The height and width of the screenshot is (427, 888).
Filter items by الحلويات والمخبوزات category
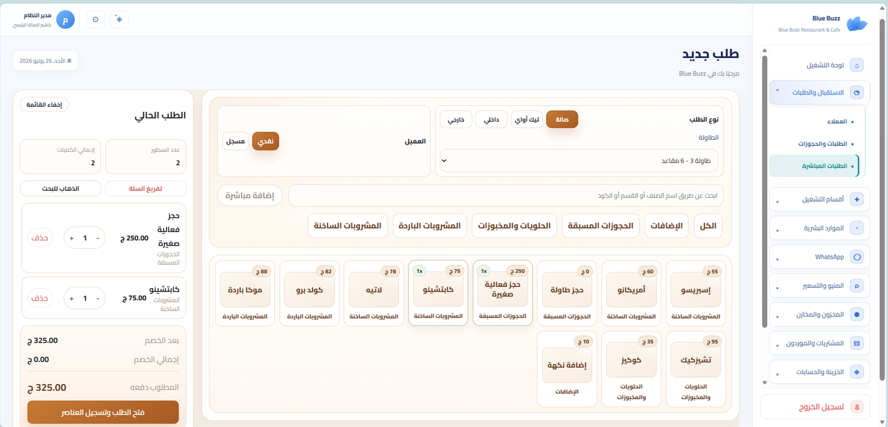[514, 226]
